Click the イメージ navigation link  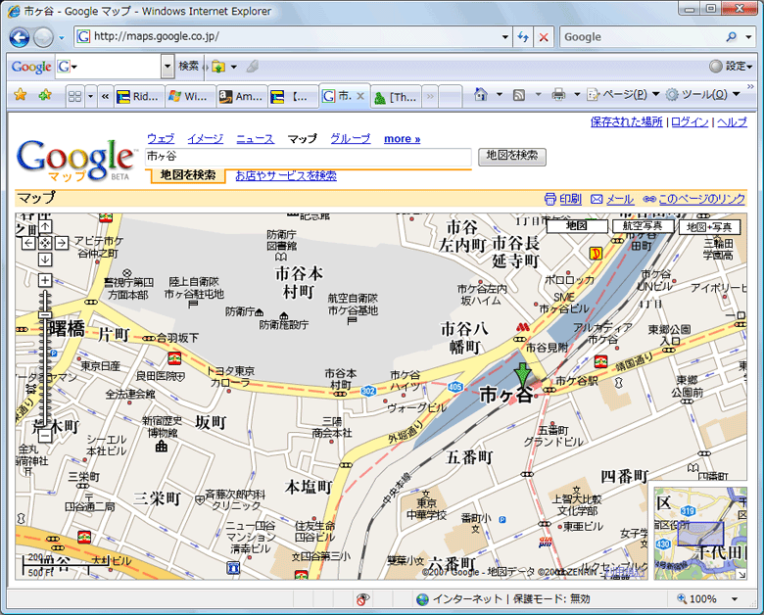tap(205, 138)
